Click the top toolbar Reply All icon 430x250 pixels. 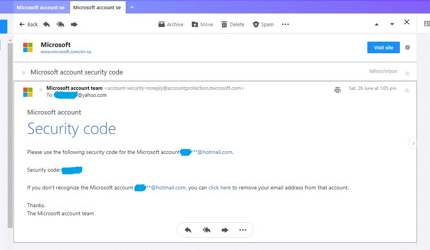click(60, 24)
